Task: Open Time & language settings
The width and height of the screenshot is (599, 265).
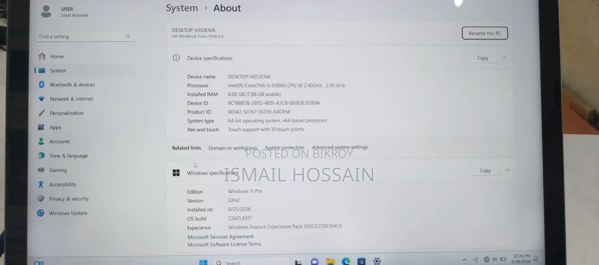Action: coord(69,156)
